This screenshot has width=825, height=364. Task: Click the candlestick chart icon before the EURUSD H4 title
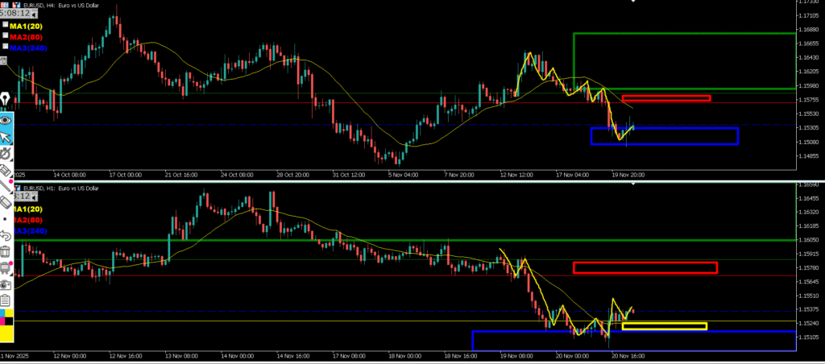pos(16,5)
